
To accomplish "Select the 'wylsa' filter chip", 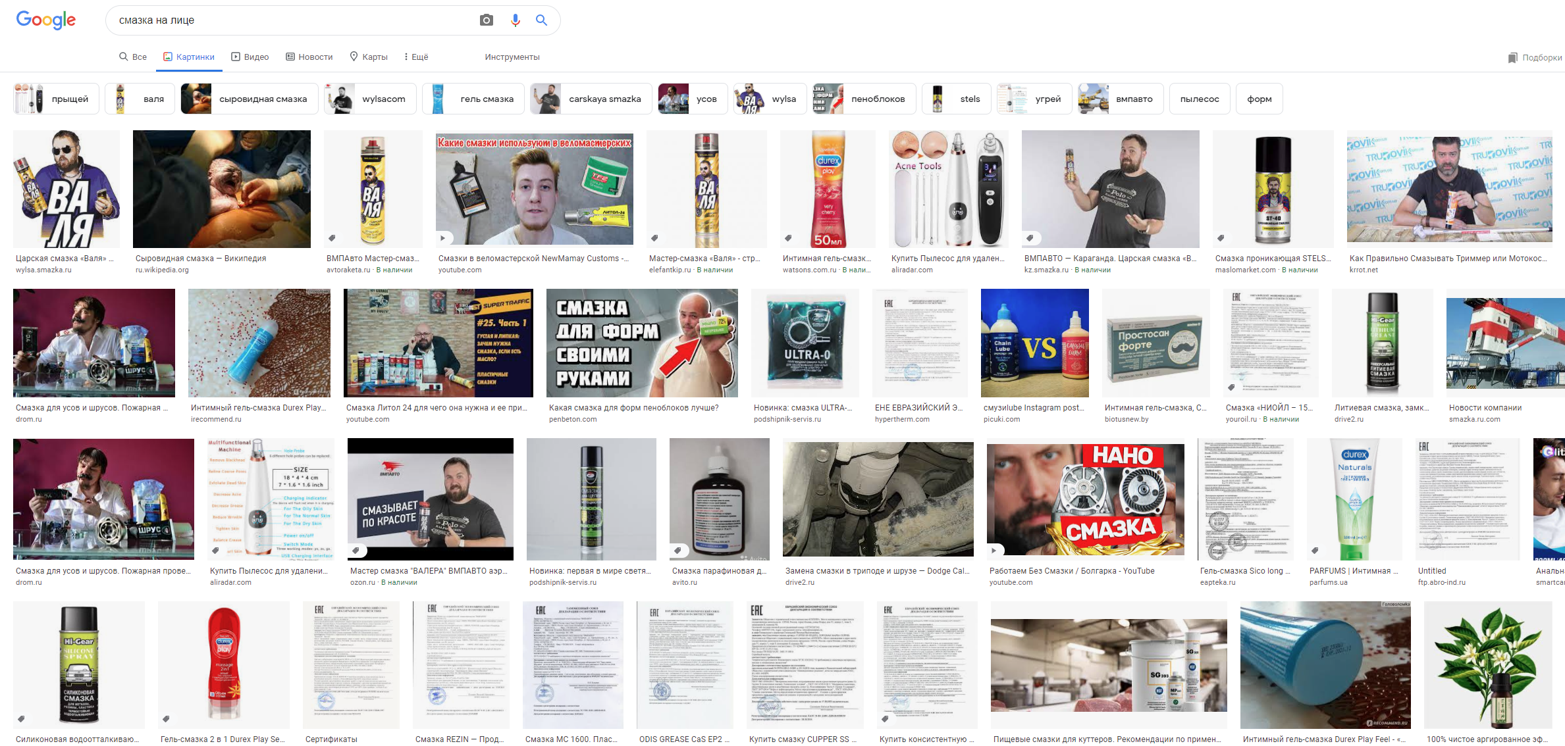I will [x=770, y=99].
